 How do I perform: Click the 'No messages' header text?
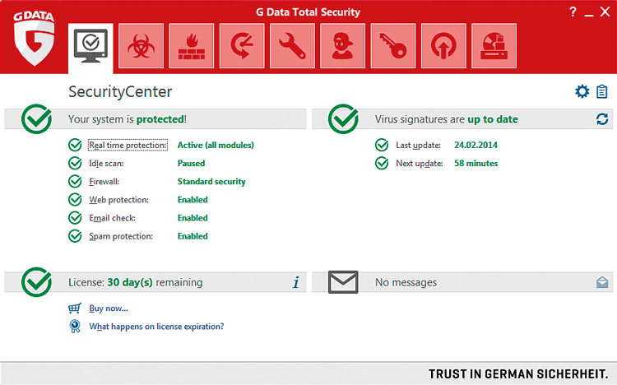pos(406,283)
